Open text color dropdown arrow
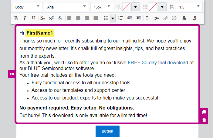Viewport: 213px width, 138px height. pyautogui.click(x=135, y=7)
